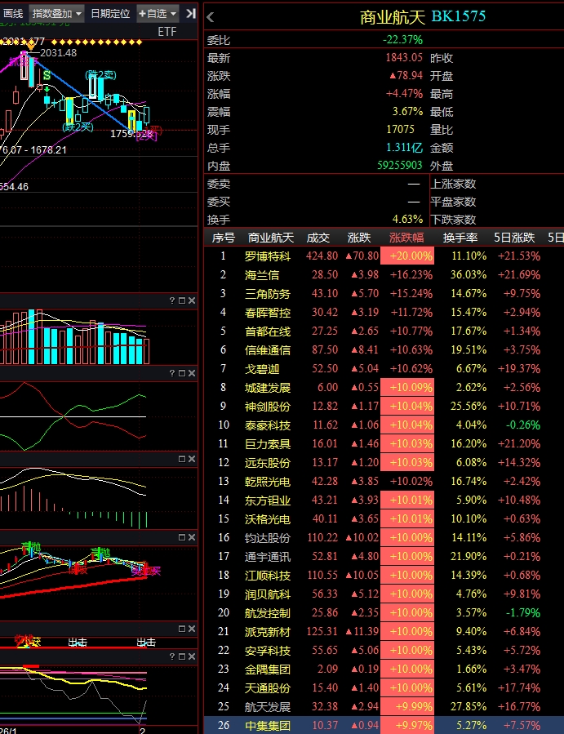Close the volume bars sub-chart panel
The width and height of the screenshot is (564, 734).
(x=192, y=300)
